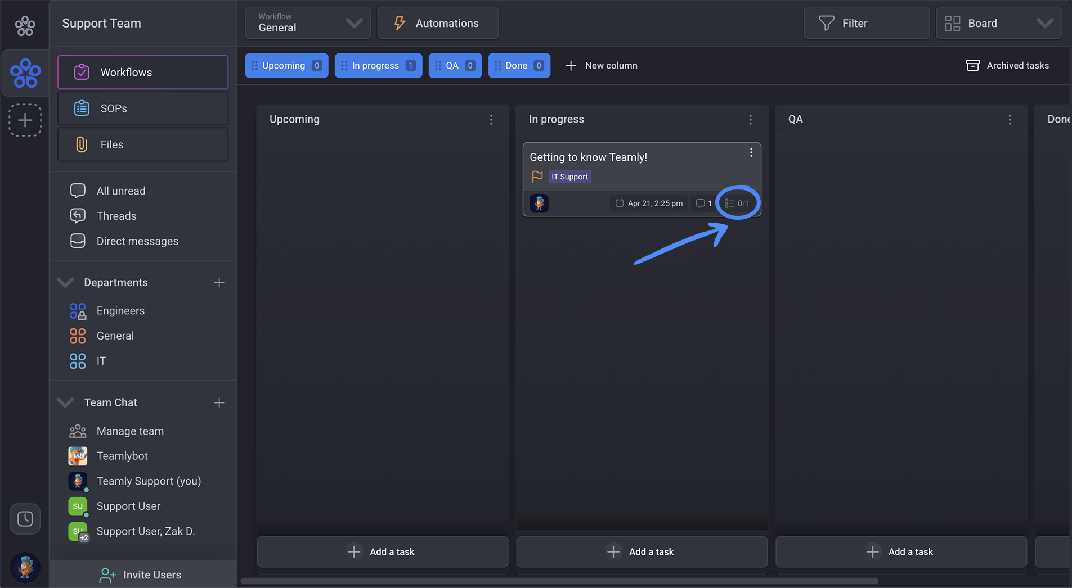Toggle the Done column chip

click(x=519, y=66)
